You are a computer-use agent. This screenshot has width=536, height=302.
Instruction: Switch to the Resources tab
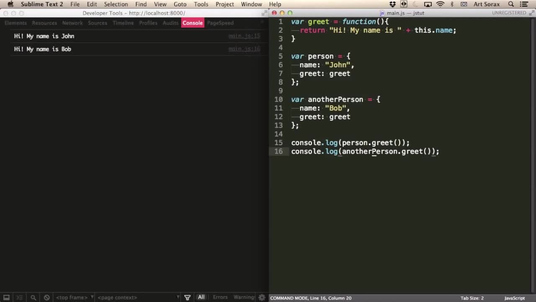point(44,23)
